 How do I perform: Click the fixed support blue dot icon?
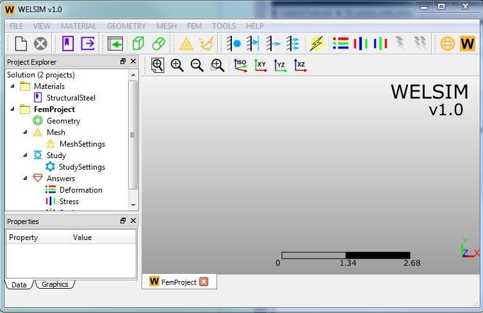click(x=234, y=44)
